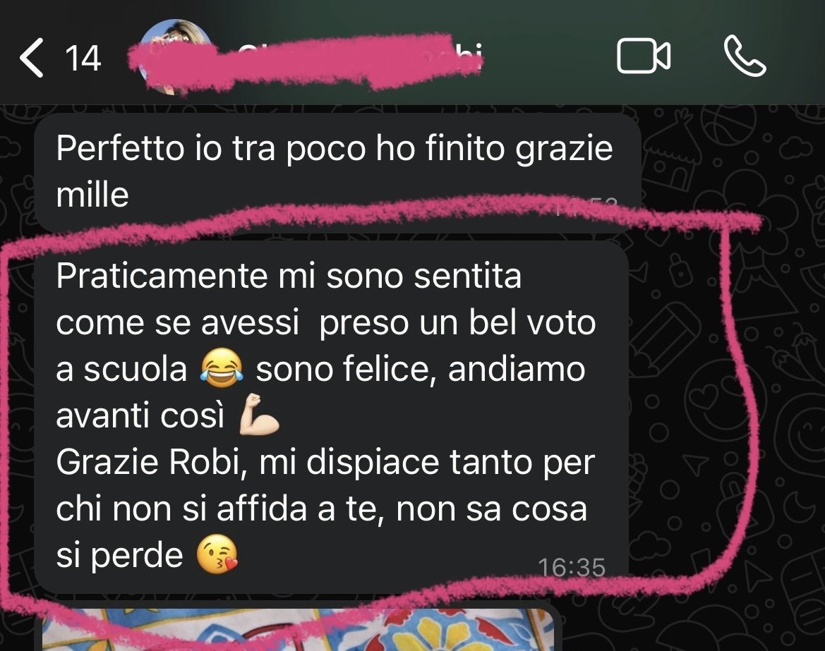Tap the partially hidden timestamp of first message
The image size is (825, 651).
(x=585, y=206)
